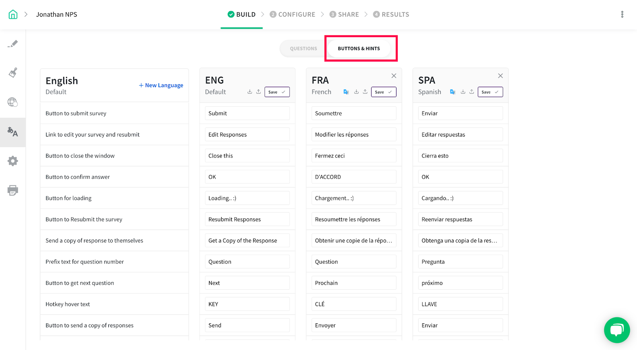Open the gear settings sidebar icon
The height and width of the screenshot is (350, 637).
point(13,161)
